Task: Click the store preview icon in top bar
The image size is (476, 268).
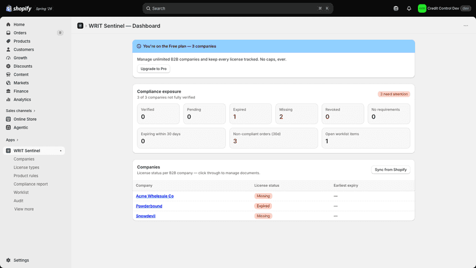Action: pyautogui.click(x=396, y=9)
